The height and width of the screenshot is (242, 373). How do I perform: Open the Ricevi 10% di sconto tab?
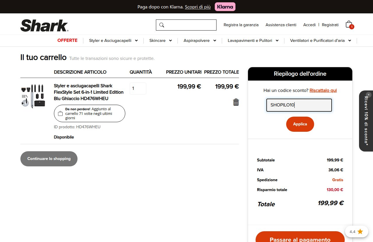pyautogui.click(x=366, y=121)
